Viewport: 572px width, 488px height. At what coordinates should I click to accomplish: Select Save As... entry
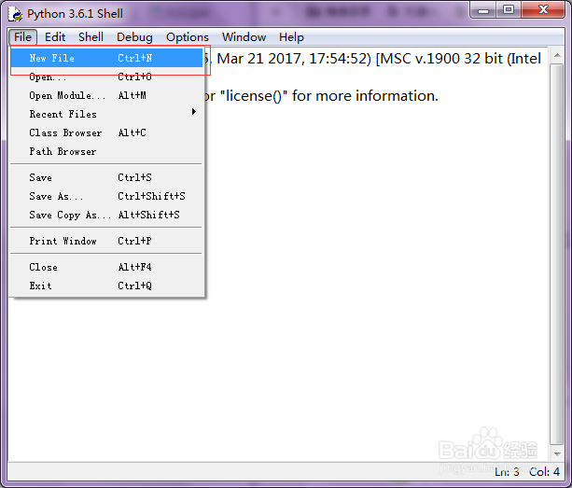coord(106,196)
